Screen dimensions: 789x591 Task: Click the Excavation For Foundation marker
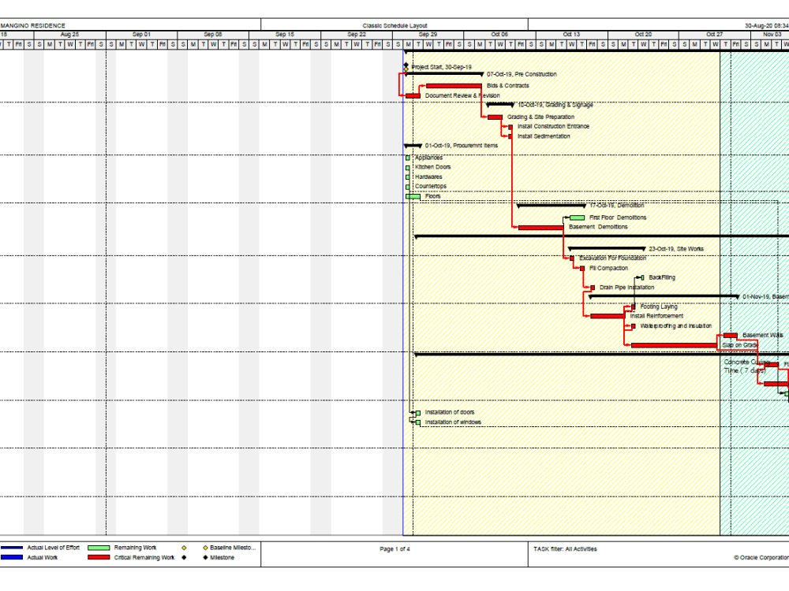point(572,258)
